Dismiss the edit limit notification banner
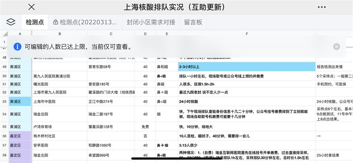The width and height of the screenshot is (353, 163). [336, 47]
